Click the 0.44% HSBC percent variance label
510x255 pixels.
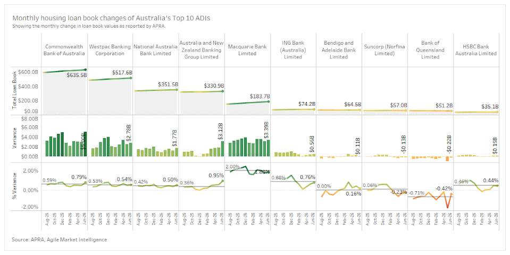pos(491,180)
